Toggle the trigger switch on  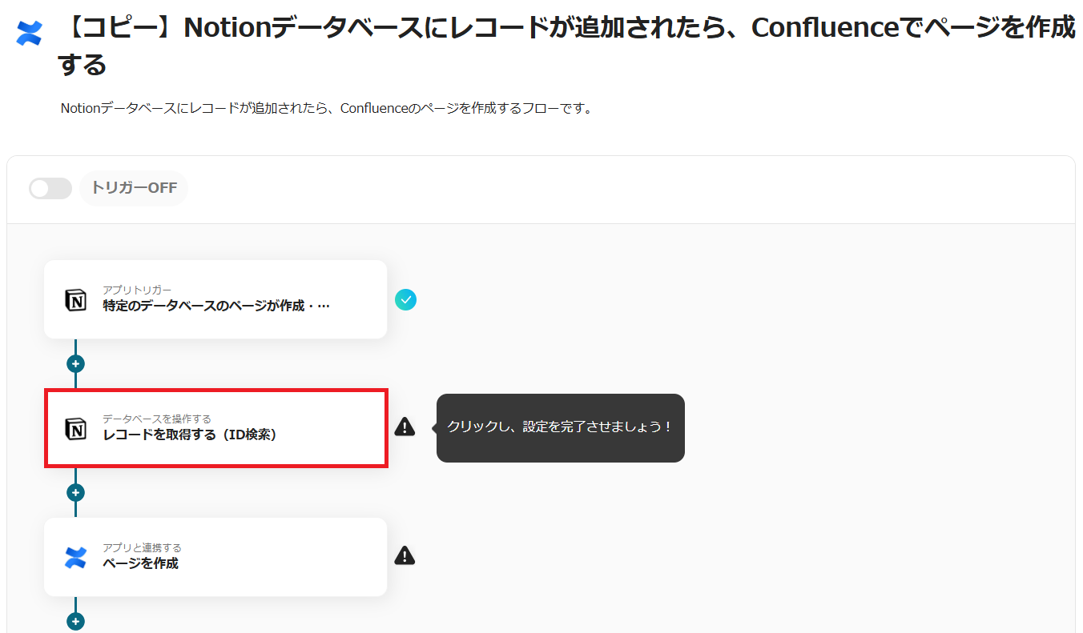(x=50, y=189)
